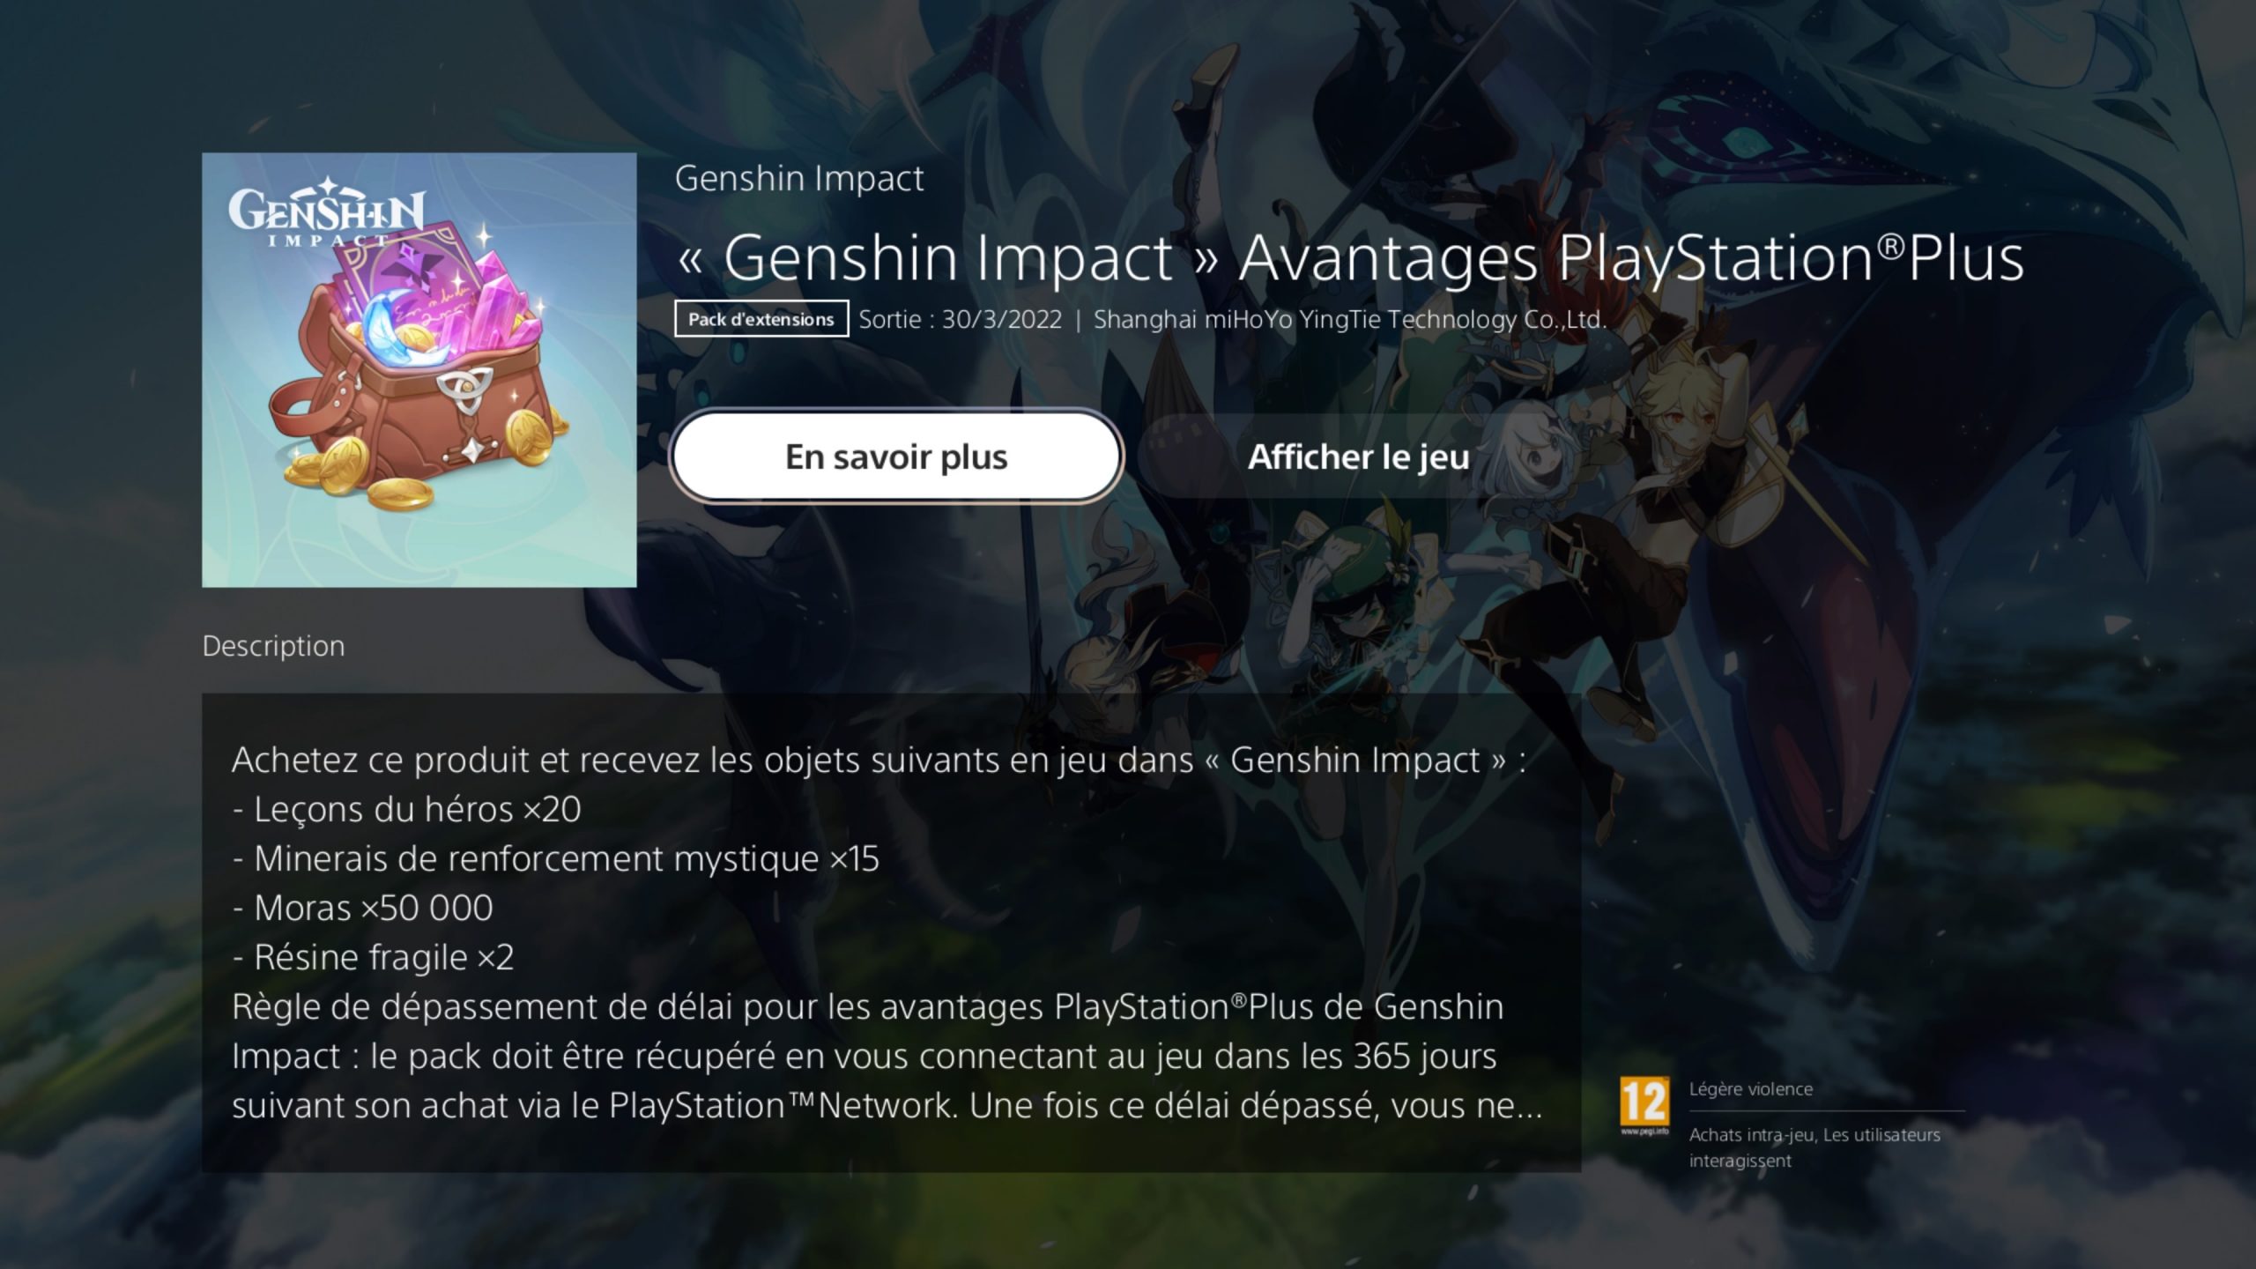Screen dimensions: 2256x1269
Task: Click the PEGI 12 age rating icon
Action: [x=1644, y=1106]
